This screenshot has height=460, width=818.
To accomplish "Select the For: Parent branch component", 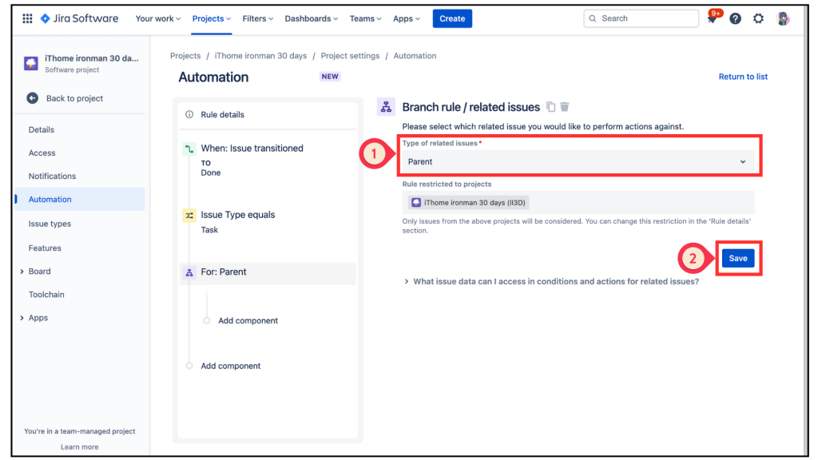I will (268, 272).
